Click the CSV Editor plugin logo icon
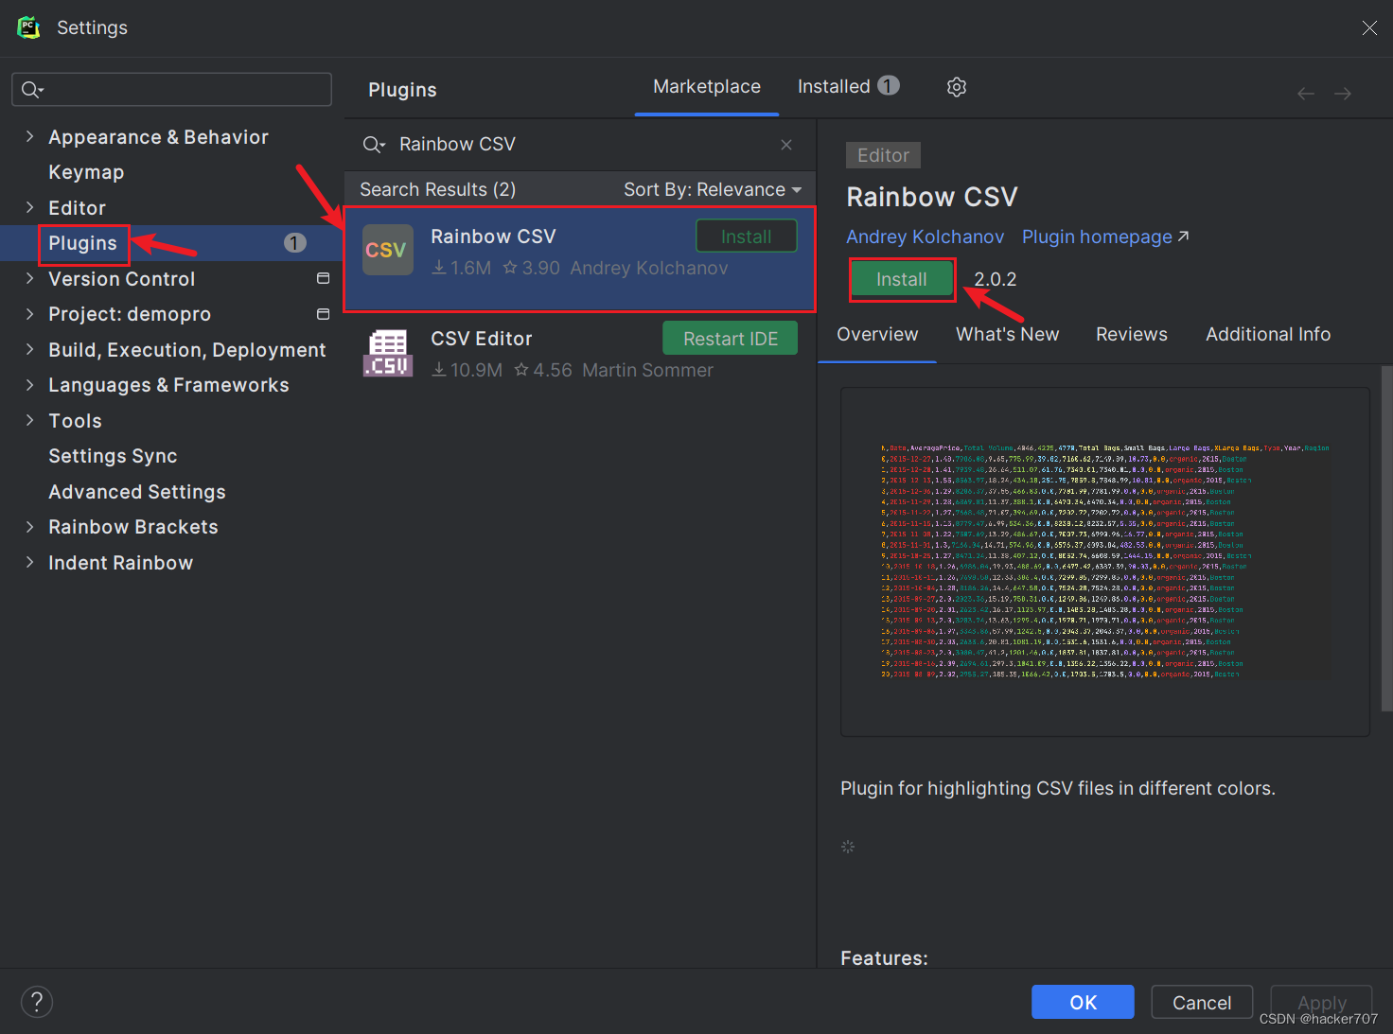 pyautogui.click(x=388, y=353)
